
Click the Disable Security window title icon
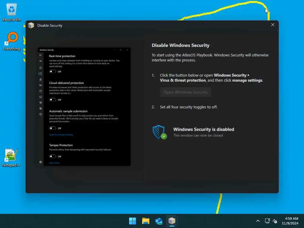(x=31, y=26)
